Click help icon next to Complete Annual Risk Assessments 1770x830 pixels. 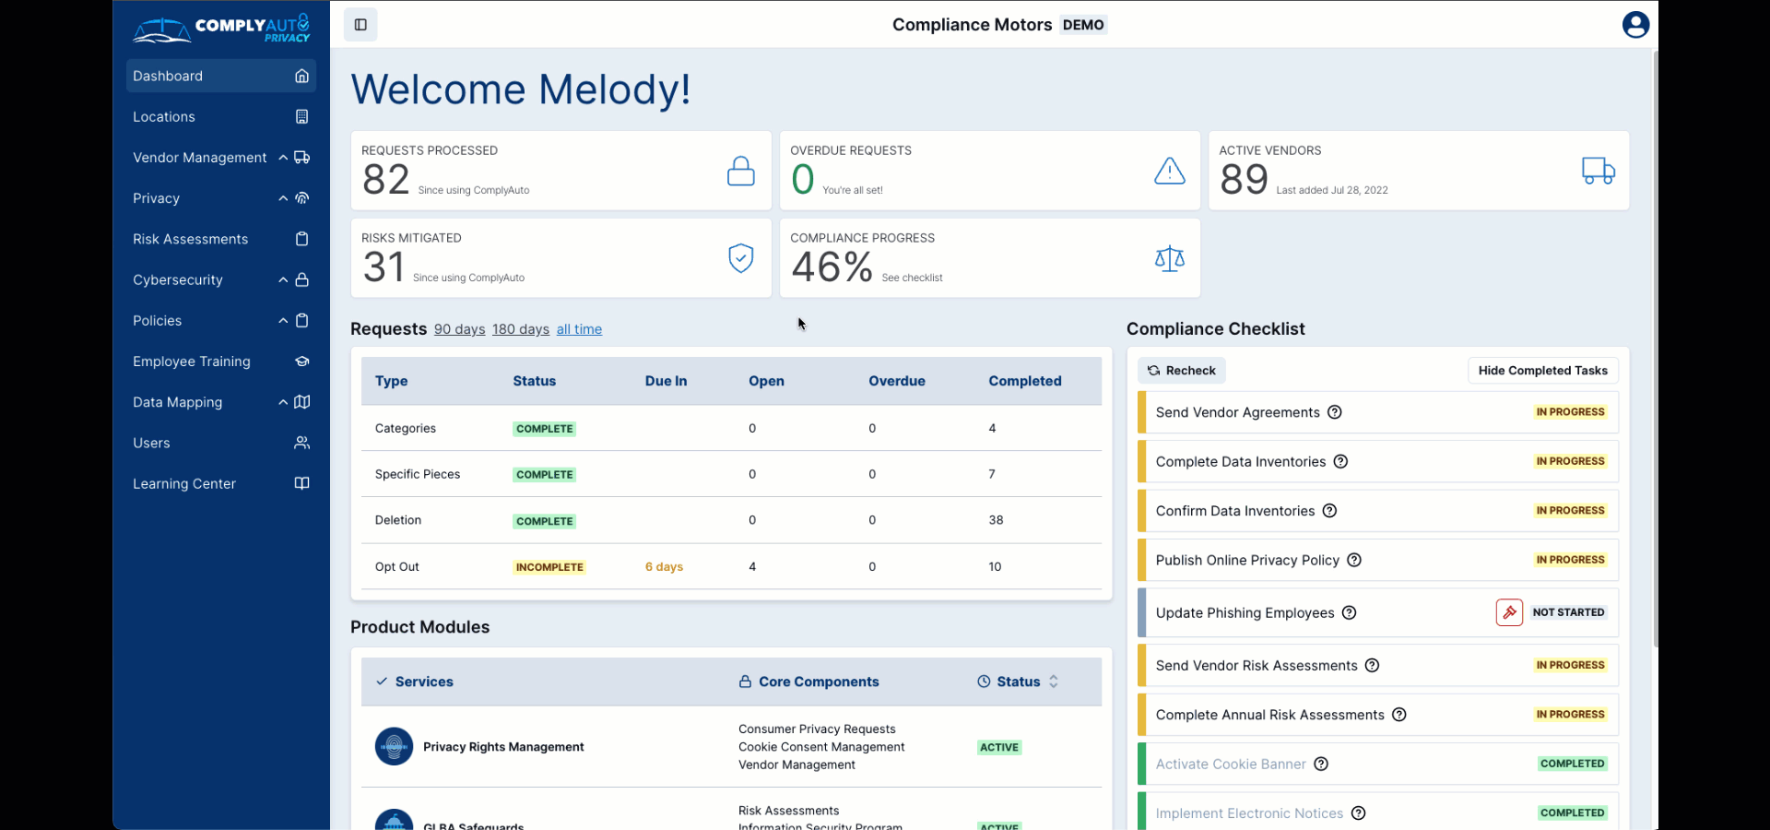click(1398, 715)
